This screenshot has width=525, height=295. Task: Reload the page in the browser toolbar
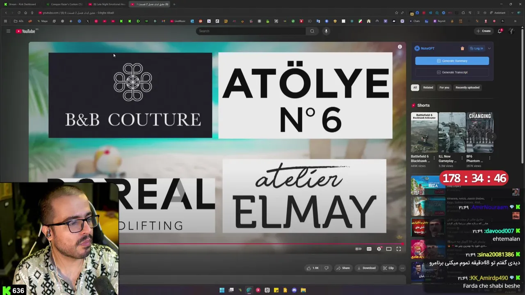point(19,13)
